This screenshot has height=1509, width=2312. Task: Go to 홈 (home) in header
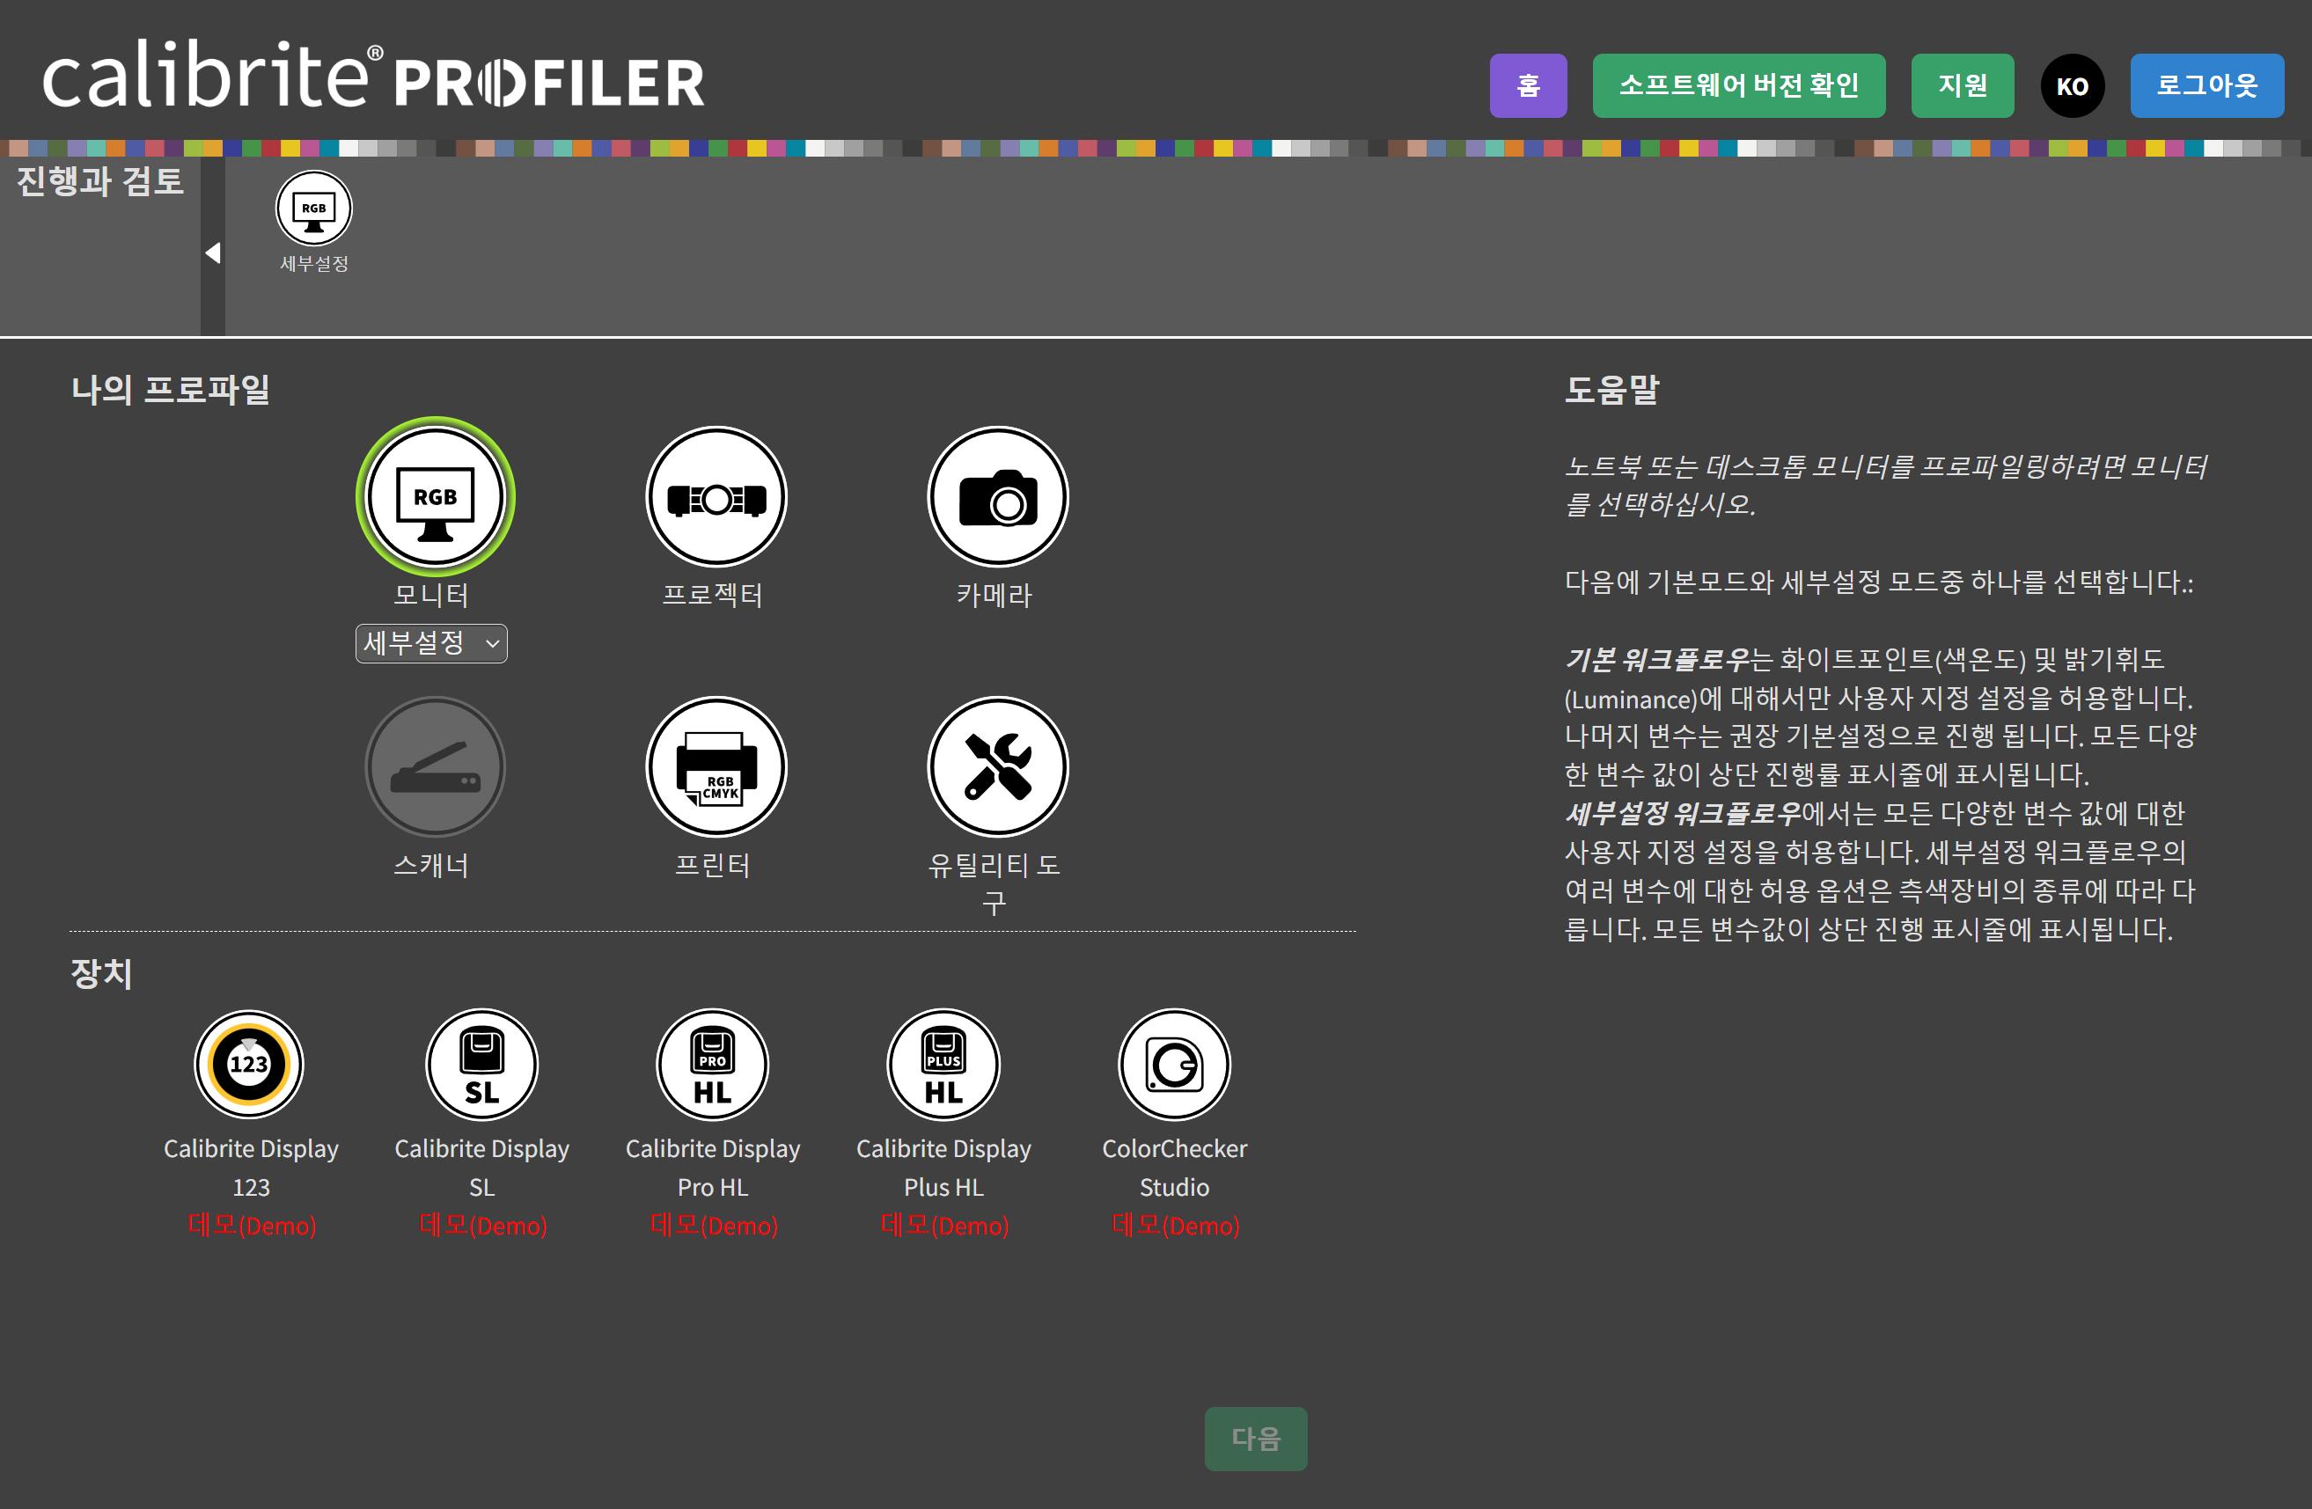[1528, 85]
